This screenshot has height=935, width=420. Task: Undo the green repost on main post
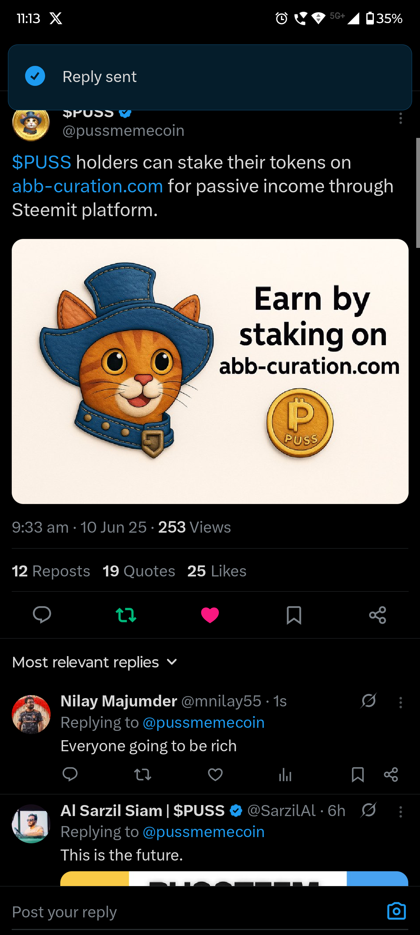(x=126, y=615)
